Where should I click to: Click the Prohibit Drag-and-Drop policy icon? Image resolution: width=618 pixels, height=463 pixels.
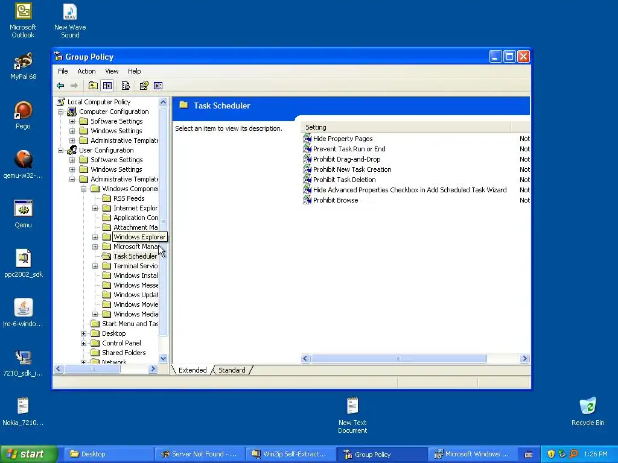pos(307,159)
